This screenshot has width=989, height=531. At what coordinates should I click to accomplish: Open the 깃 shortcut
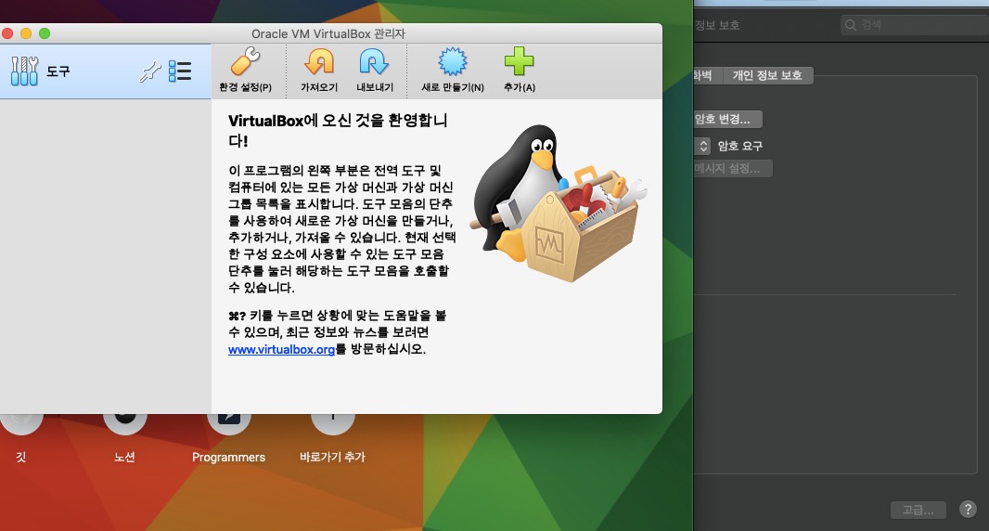click(x=20, y=435)
